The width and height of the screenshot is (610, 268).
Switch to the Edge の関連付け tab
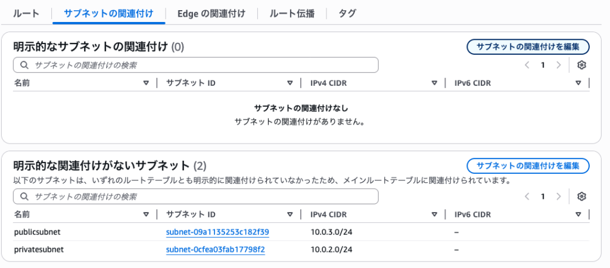(x=211, y=13)
